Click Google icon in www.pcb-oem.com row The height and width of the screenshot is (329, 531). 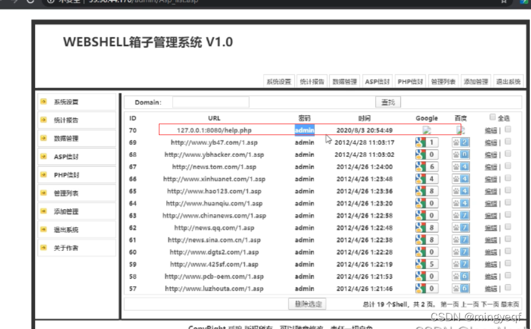tap(427, 276)
